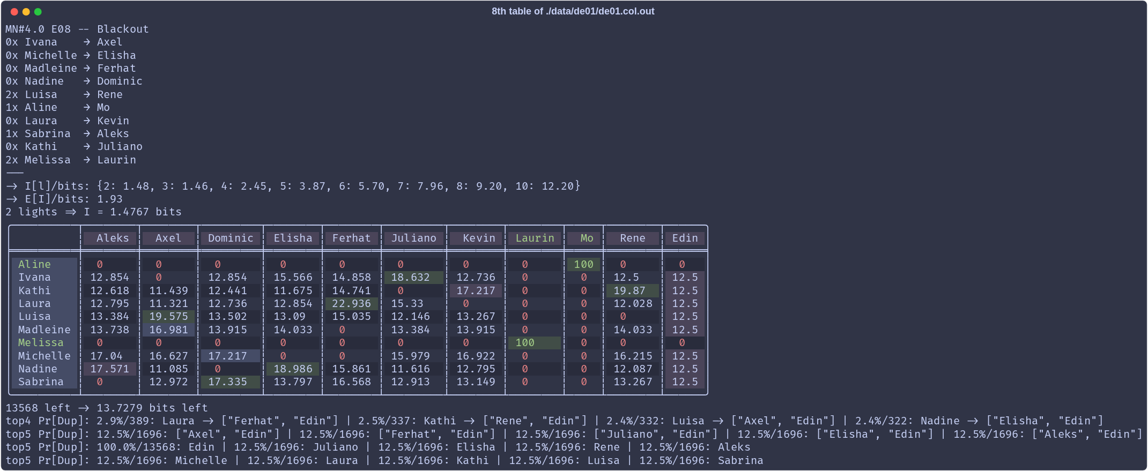Click the 'Michelle' row label
This screenshot has height=471, width=1148.
[x=44, y=356]
